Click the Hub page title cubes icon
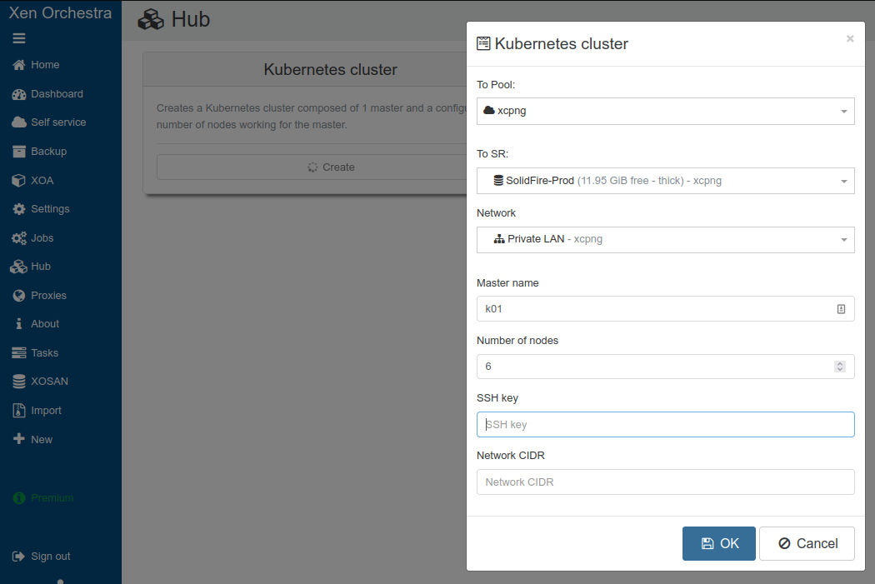 coord(151,19)
